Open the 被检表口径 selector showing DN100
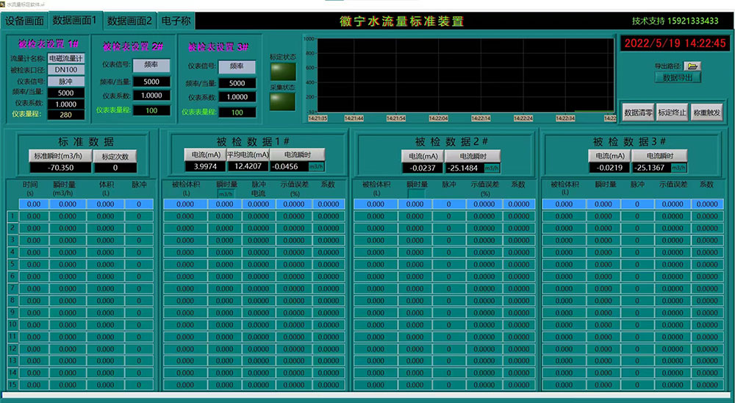The height and width of the screenshot is (403, 735). [x=66, y=69]
